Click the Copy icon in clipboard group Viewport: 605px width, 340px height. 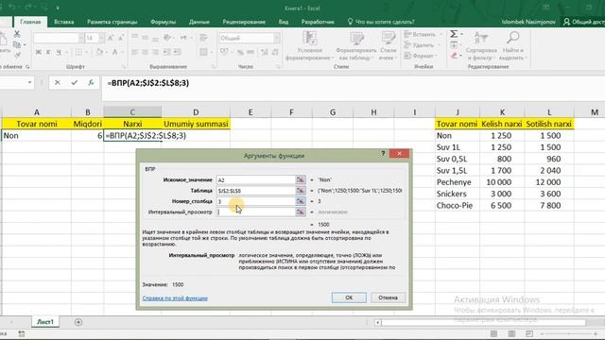click(17, 44)
